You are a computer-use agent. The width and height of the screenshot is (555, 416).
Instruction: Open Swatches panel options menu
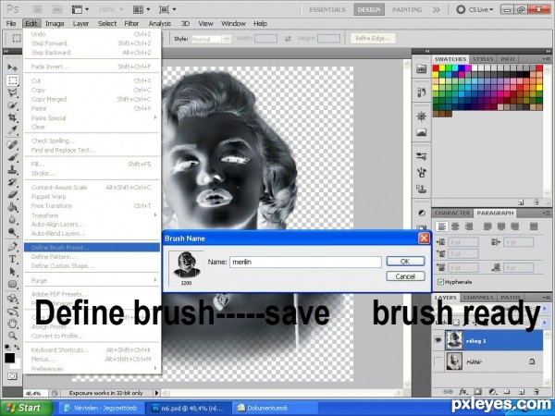pos(546,59)
